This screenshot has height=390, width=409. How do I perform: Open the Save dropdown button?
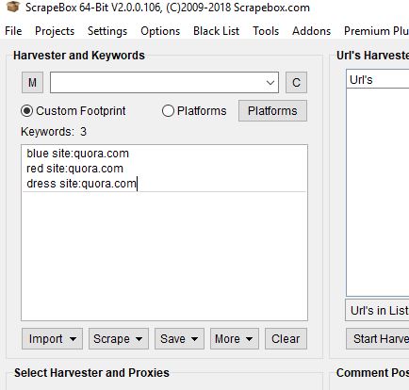[x=179, y=339]
